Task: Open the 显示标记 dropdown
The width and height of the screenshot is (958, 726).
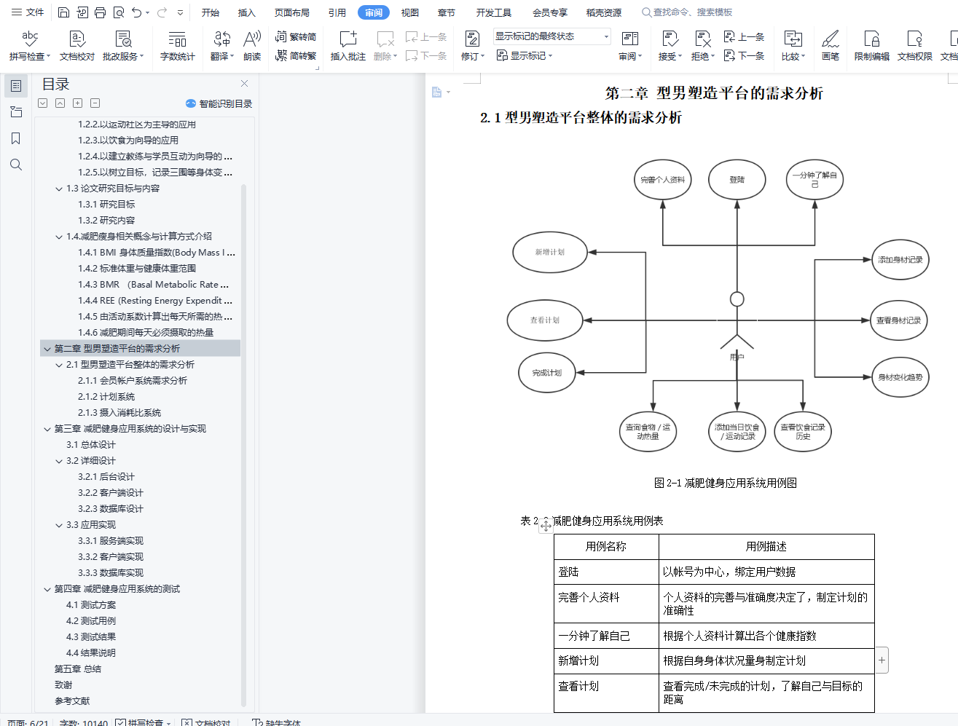Action: click(525, 55)
